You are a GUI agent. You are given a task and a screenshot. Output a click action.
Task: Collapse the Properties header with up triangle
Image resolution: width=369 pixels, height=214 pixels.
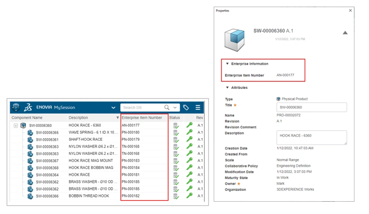345,33
